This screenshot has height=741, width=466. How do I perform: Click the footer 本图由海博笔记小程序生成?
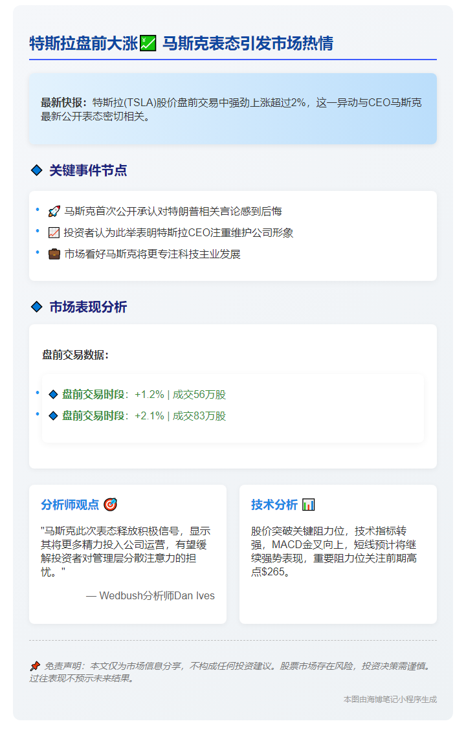(390, 699)
